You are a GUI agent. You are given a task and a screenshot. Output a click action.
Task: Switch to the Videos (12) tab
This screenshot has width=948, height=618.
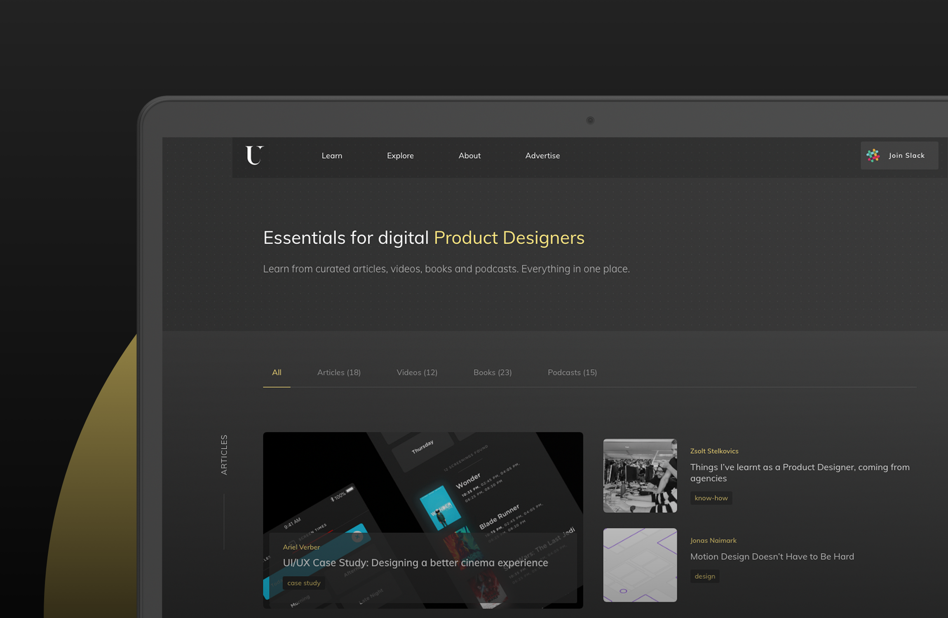(x=417, y=372)
